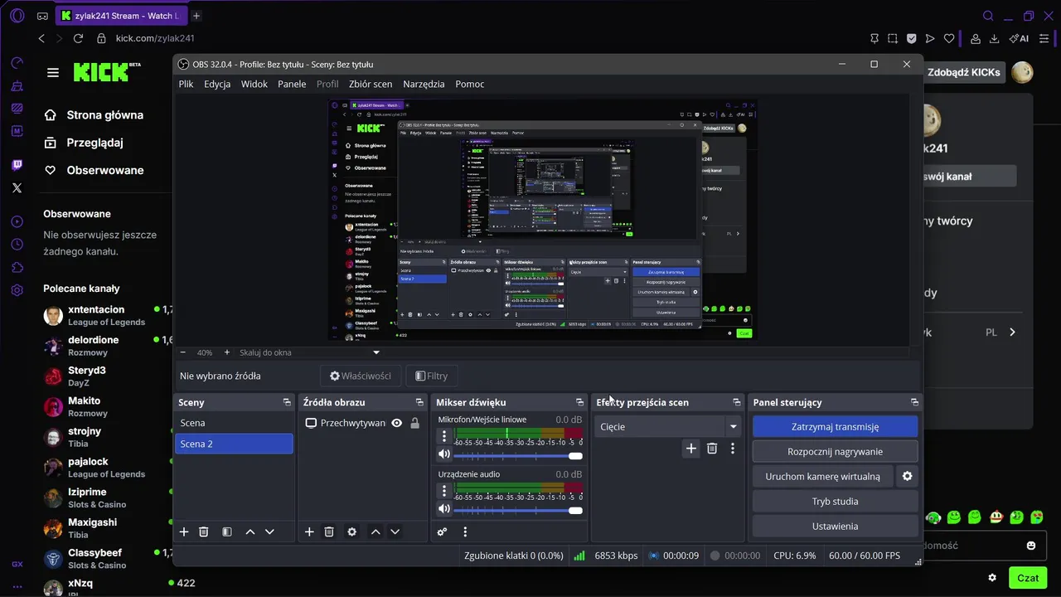The width and height of the screenshot is (1061, 597).
Task: Move source up arrow in Źródła obrazu
Action: pos(375,532)
